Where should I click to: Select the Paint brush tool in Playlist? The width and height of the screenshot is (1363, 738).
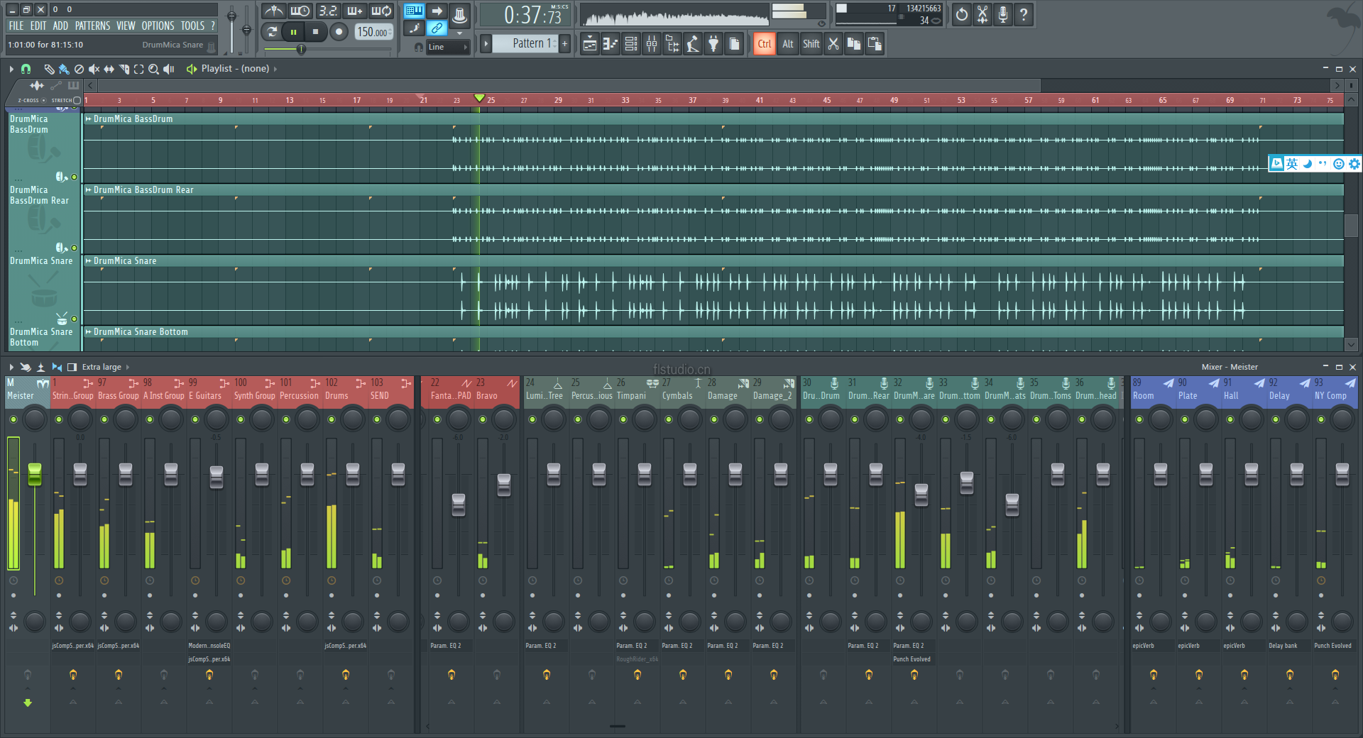pos(64,69)
